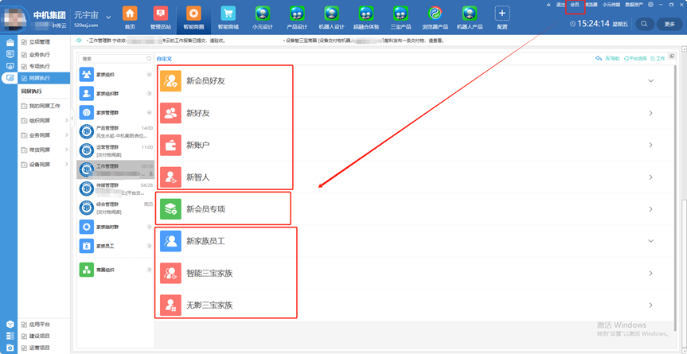Open the 新家族员工 blue icon
Image resolution: width=687 pixels, height=354 pixels.
pos(170,241)
